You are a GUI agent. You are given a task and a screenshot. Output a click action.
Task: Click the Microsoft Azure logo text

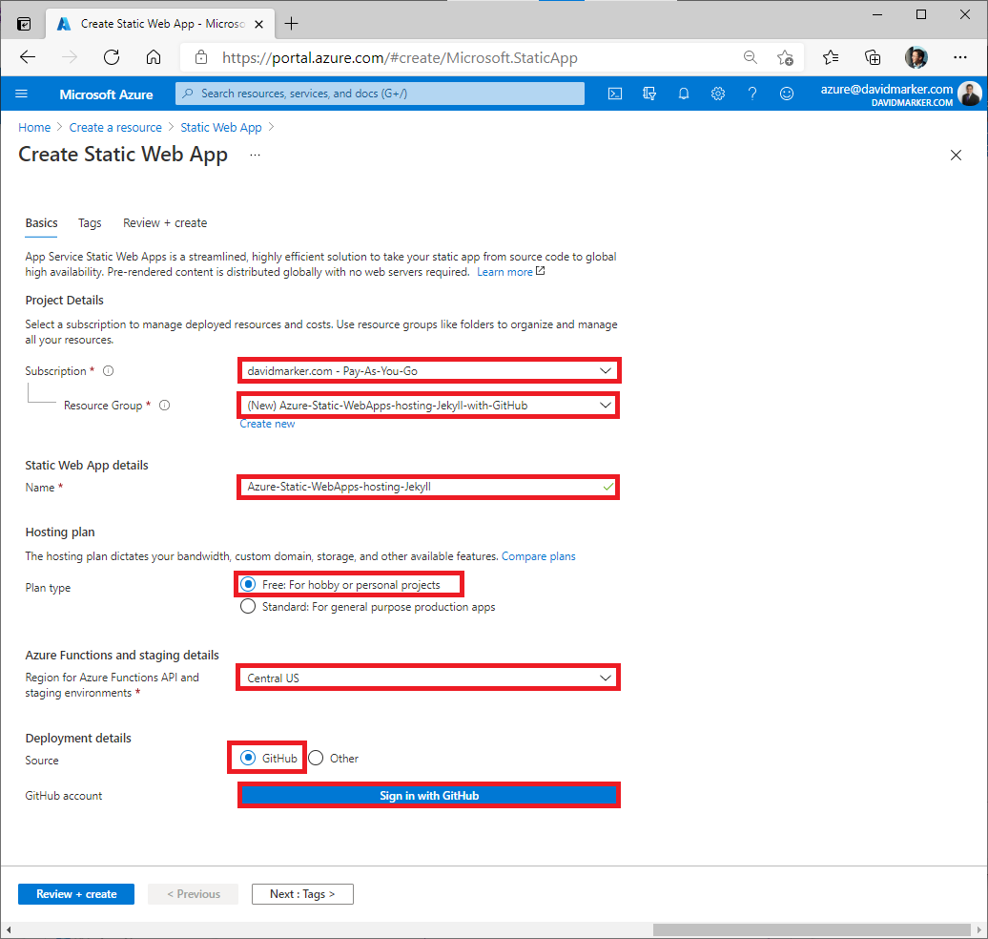[x=106, y=94]
